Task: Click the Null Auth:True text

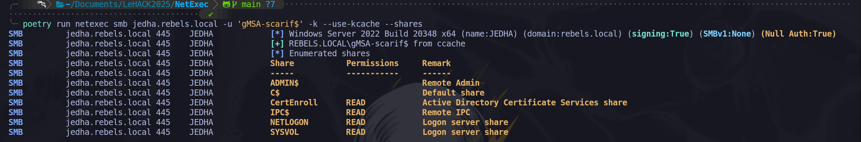Action: (798, 34)
